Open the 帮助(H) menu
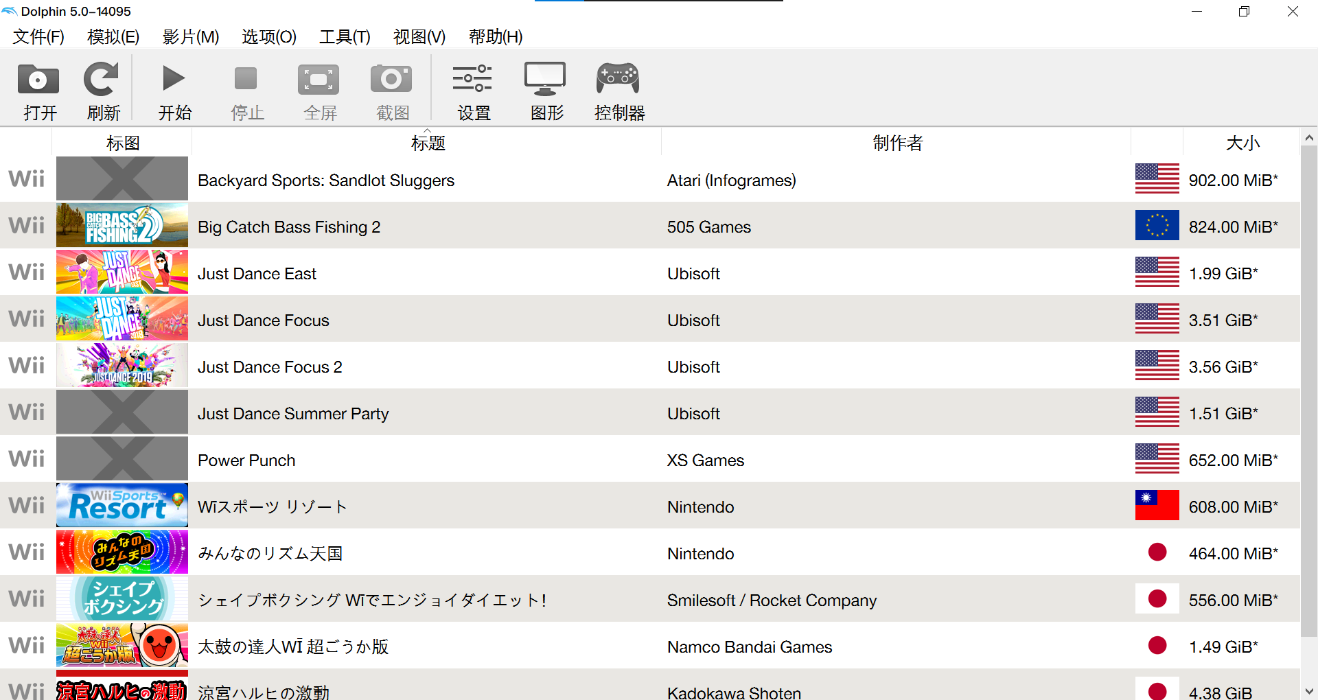1318x700 pixels. [496, 36]
